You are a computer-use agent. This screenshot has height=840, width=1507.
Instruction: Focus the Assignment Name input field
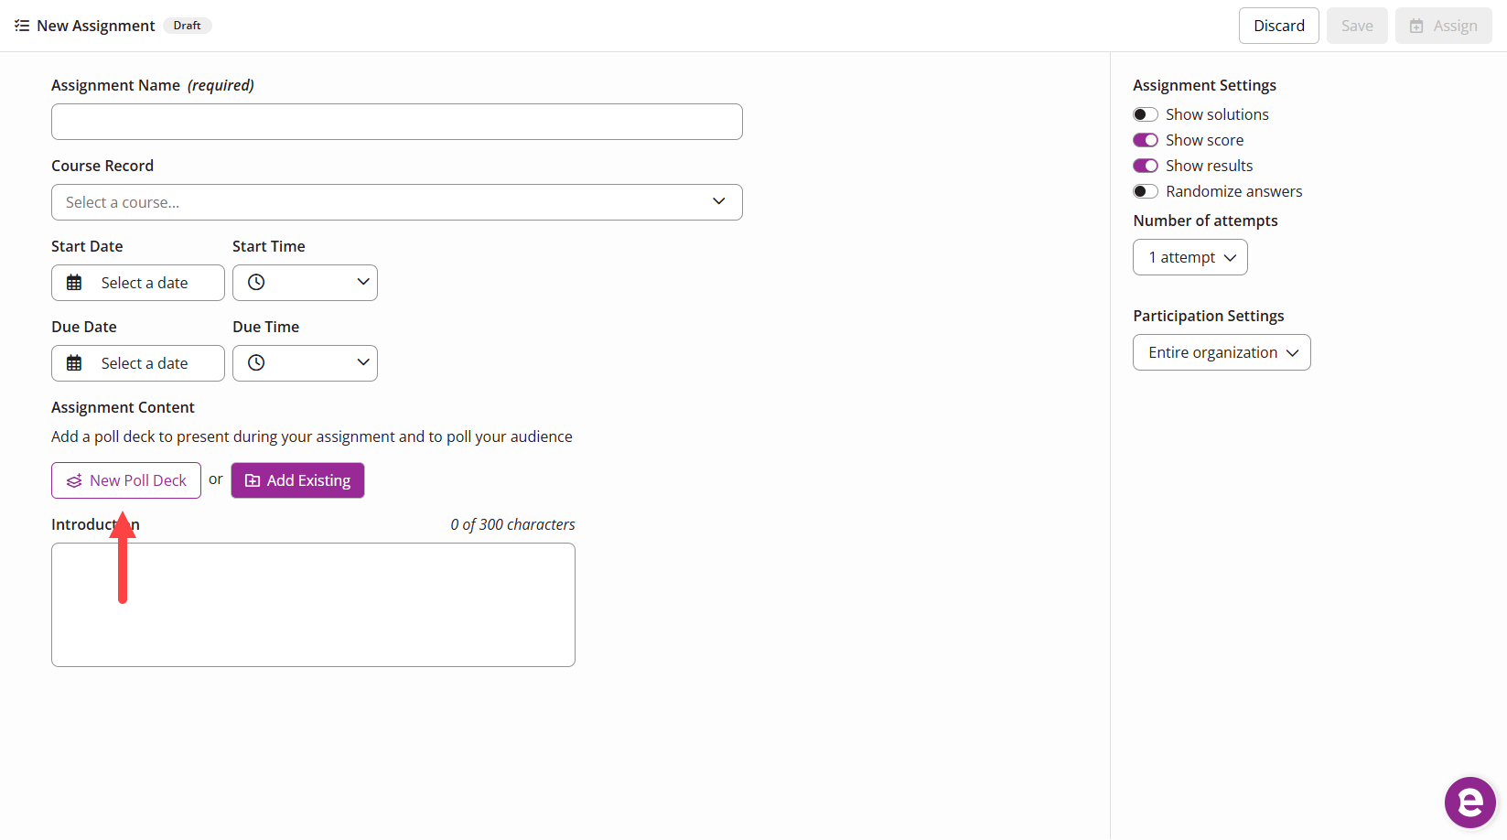click(x=397, y=122)
